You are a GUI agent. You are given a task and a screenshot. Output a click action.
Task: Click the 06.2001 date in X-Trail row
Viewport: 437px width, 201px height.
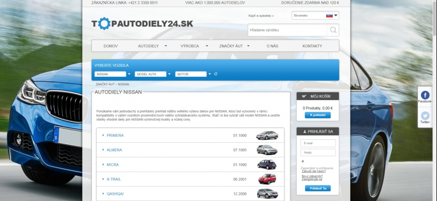(x=240, y=179)
